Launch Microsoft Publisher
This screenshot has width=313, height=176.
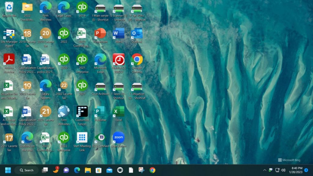(100, 112)
